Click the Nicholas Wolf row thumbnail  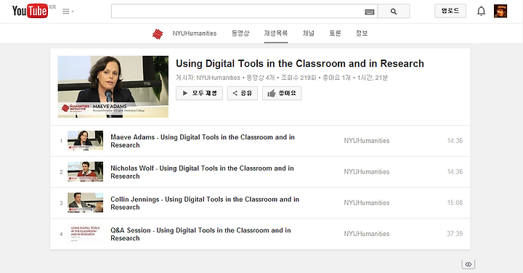click(86, 171)
